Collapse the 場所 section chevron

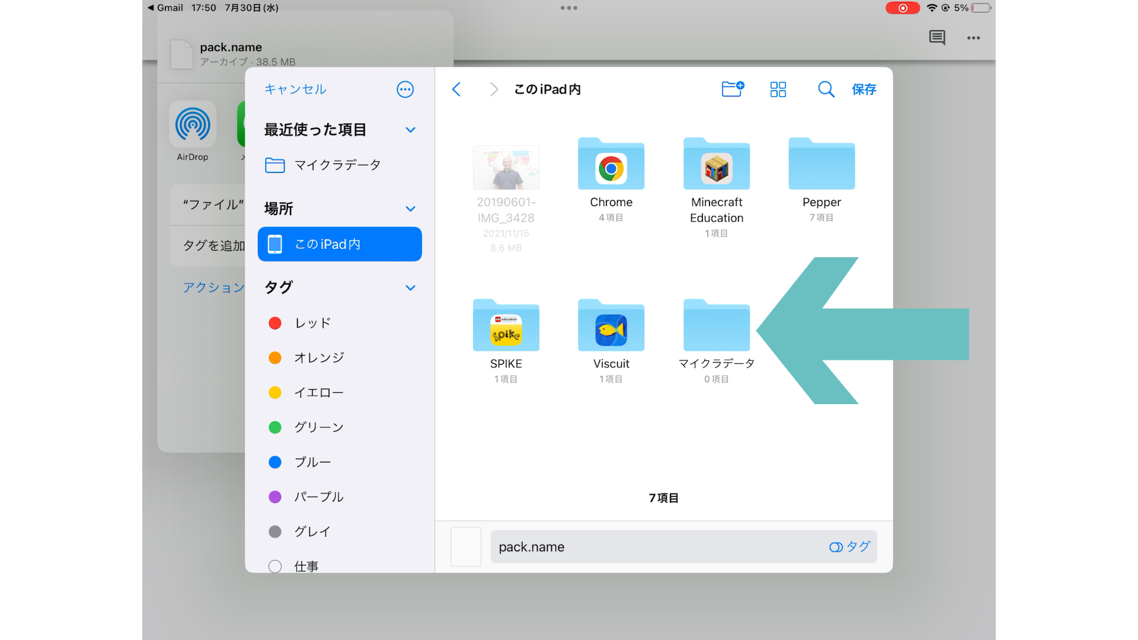[410, 209]
